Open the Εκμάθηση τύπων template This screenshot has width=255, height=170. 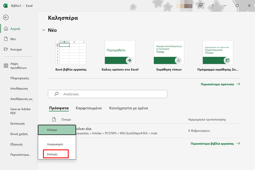coord(169,56)
